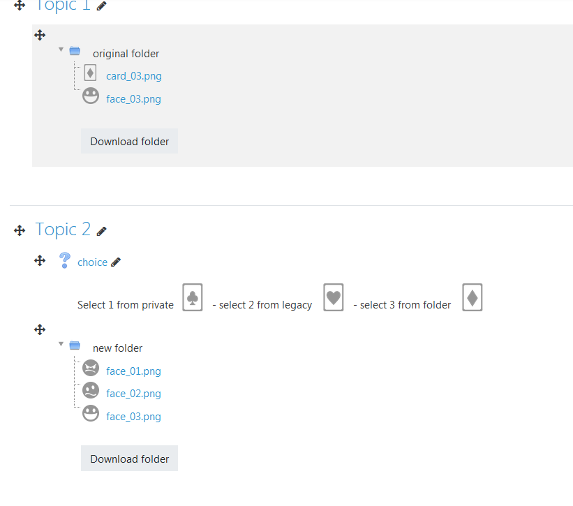Open the card_03.png file link
Image resolution: width=573 pixels, height=506 pixels.
(134, 76)
